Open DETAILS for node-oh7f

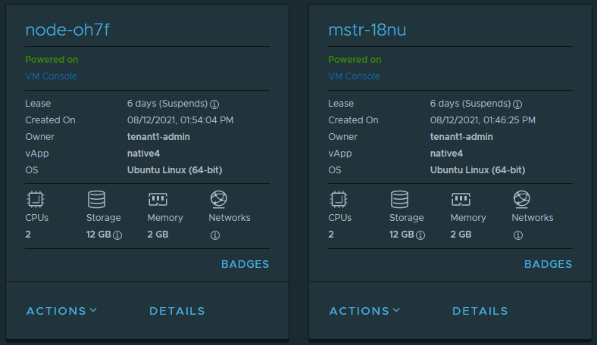point(177,311)
